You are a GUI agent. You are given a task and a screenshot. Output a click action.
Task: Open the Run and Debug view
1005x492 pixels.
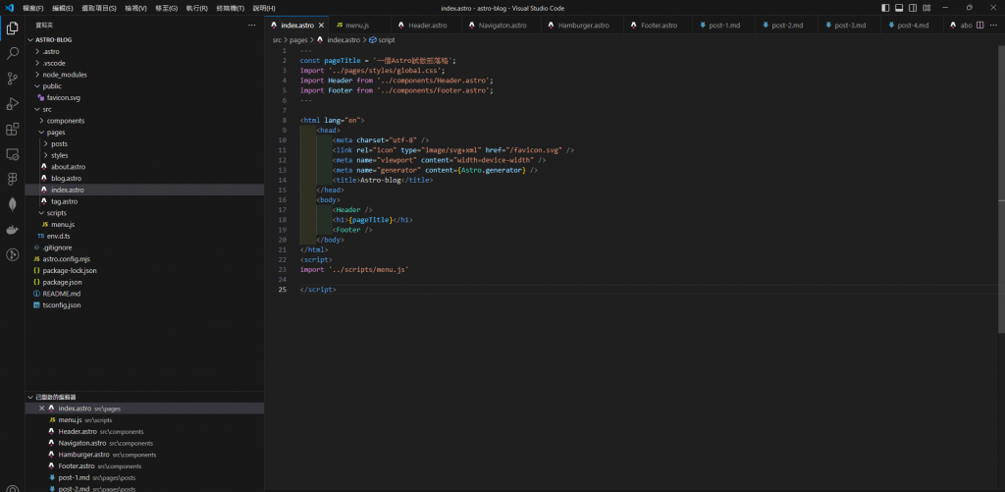tap(13, 103)
